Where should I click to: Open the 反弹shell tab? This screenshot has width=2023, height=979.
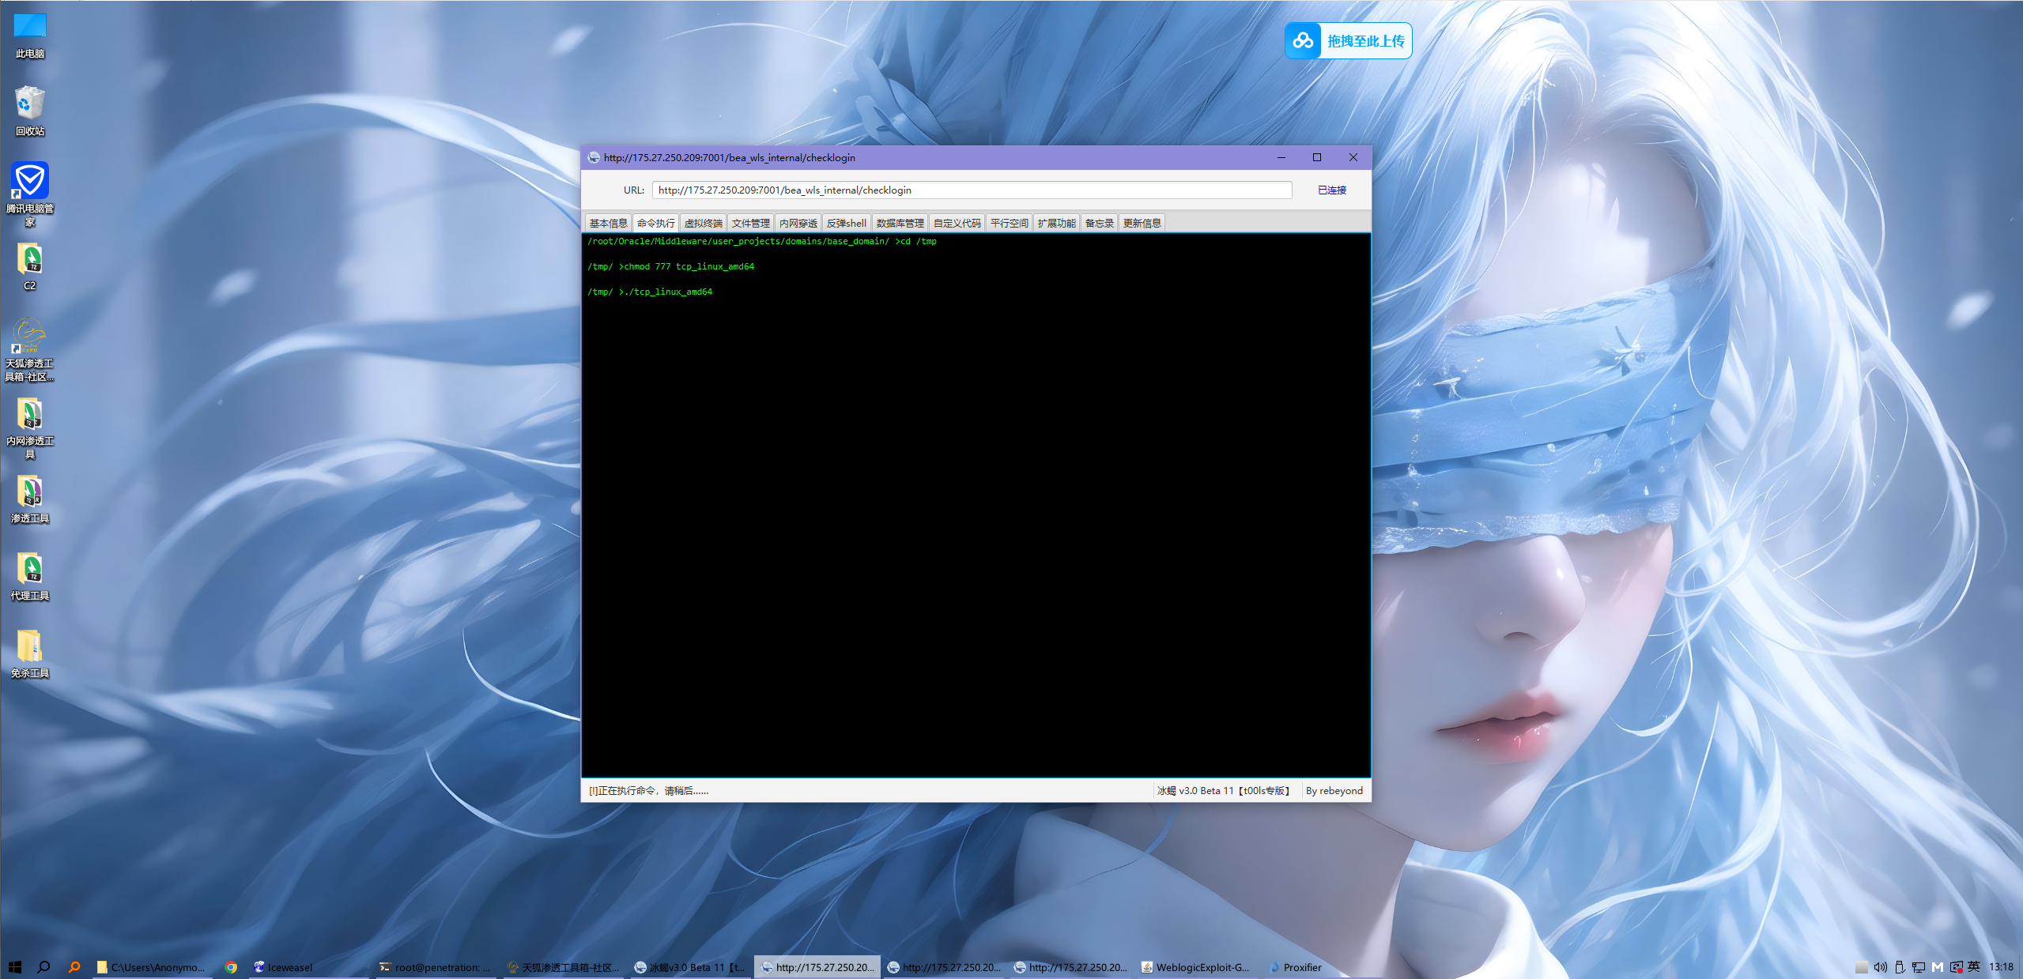[x=846, y=224]
